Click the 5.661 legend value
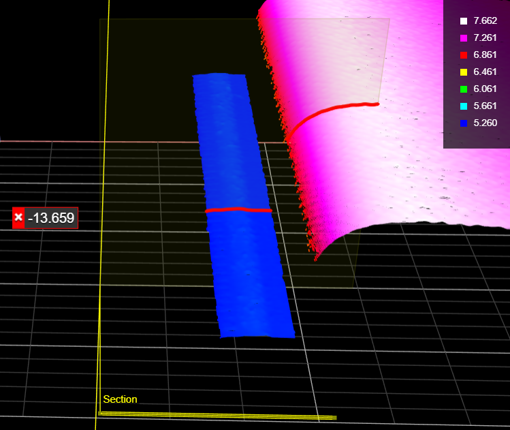 [485, 106]
